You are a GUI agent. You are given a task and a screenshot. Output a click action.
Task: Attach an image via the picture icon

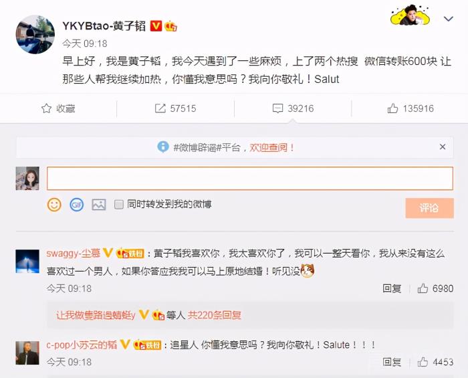(99, 205)
